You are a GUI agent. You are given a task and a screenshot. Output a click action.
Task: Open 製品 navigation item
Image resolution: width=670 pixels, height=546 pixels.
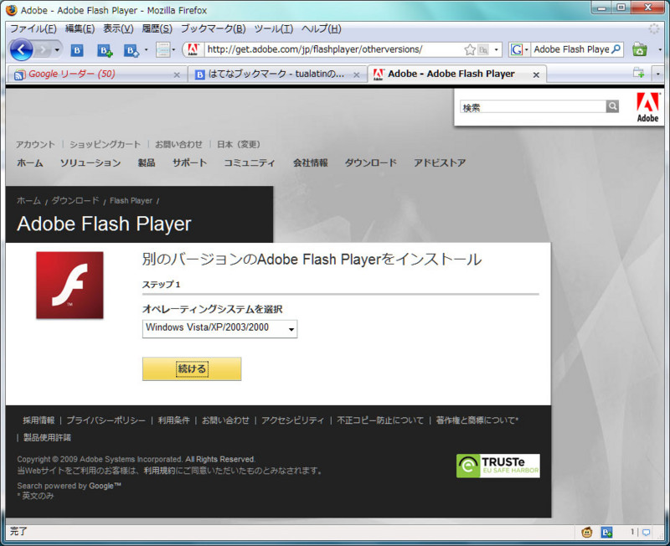[x=146, y=162]
